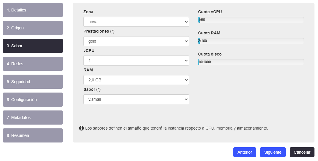View the 8. Resumen step
The height and width of the screenshot is (161, 318).
pyautogui.click(x=33, y=135)
